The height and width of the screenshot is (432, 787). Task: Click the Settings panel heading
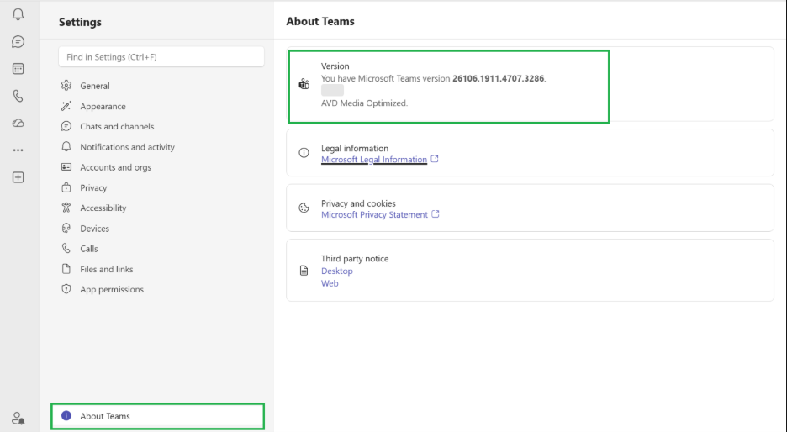[80, 22]
